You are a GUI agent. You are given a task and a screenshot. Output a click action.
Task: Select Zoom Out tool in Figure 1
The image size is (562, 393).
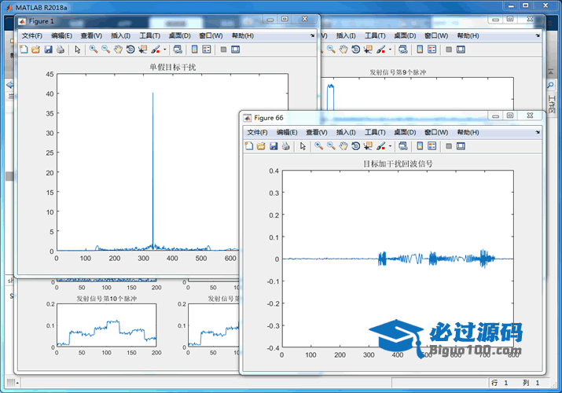pos(105,50)
